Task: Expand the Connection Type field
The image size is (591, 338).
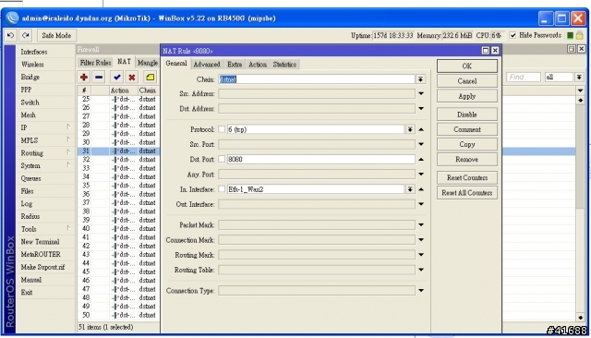Action: pos(421,291)
